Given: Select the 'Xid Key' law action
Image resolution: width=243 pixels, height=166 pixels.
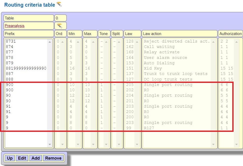Looking at the screenshot, I should coord(153,68).
